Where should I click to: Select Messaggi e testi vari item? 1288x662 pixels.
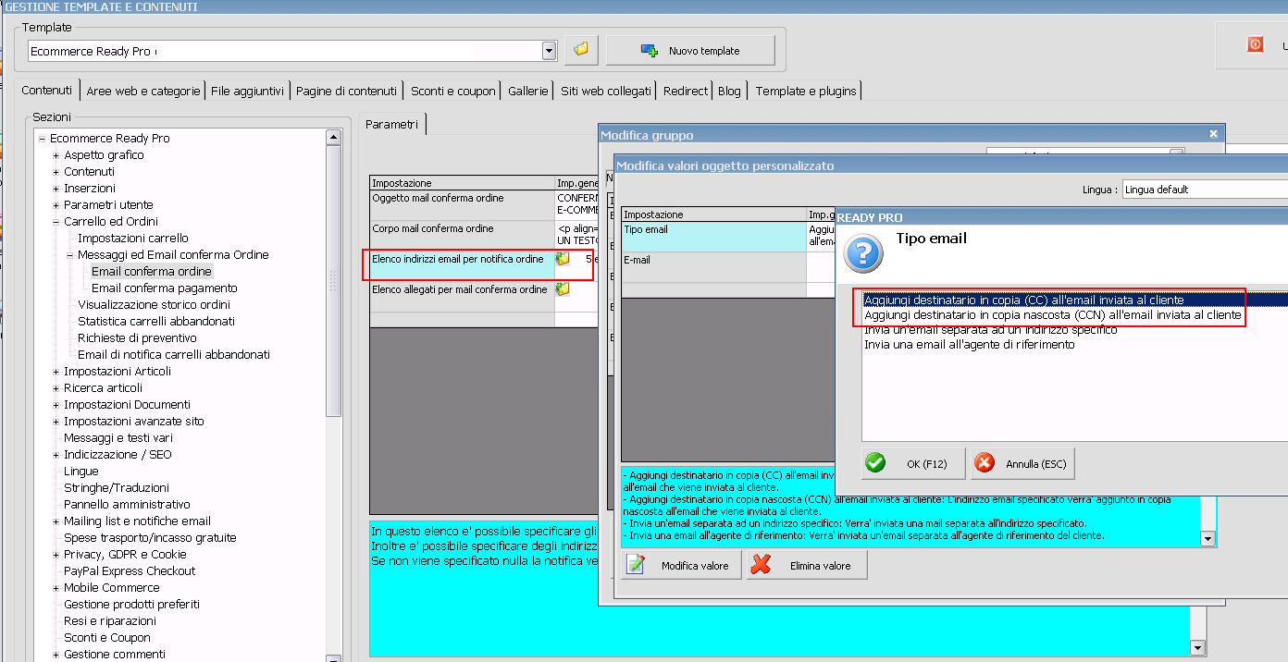coord(118,437)
